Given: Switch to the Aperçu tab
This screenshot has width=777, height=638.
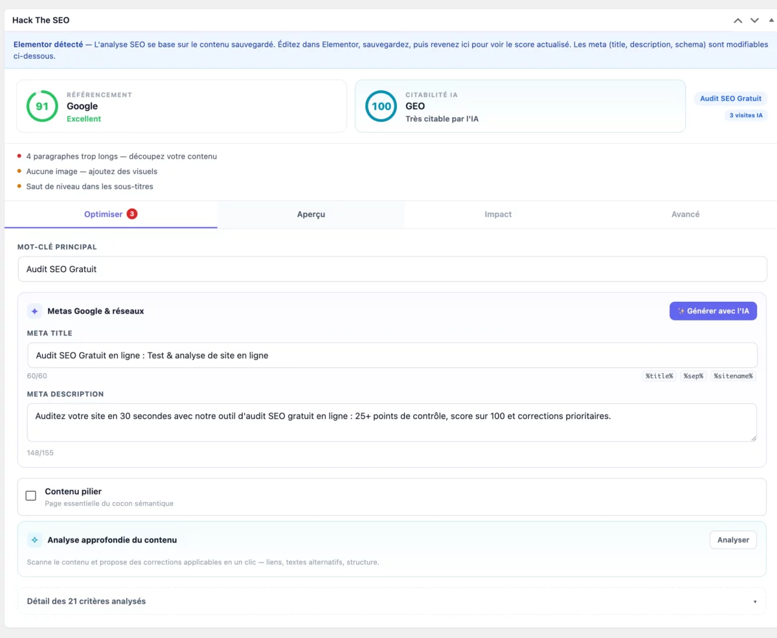Looking at the screenshot, I should pyautogui.click(x=311, y=214).
